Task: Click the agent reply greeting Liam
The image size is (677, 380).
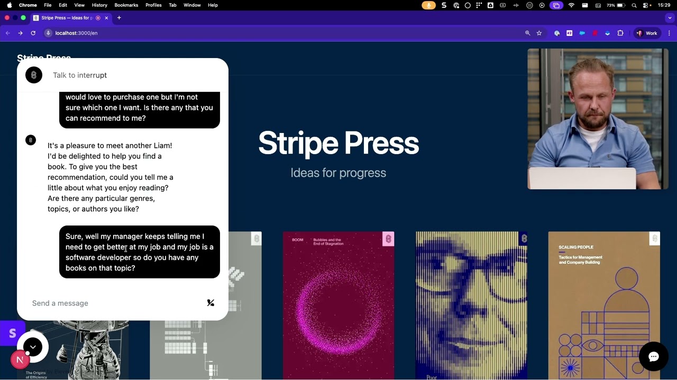Action: pos(111,177)
